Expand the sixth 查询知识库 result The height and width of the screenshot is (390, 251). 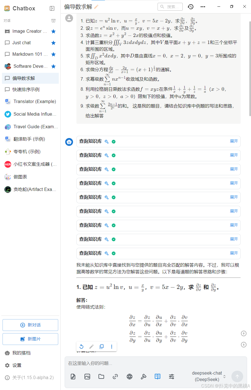tap(234, 211)
